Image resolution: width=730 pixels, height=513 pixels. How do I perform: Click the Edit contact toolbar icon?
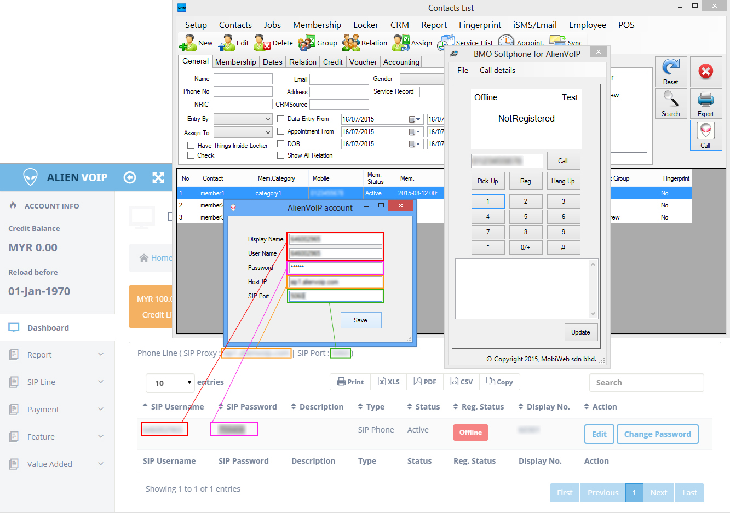226,43
